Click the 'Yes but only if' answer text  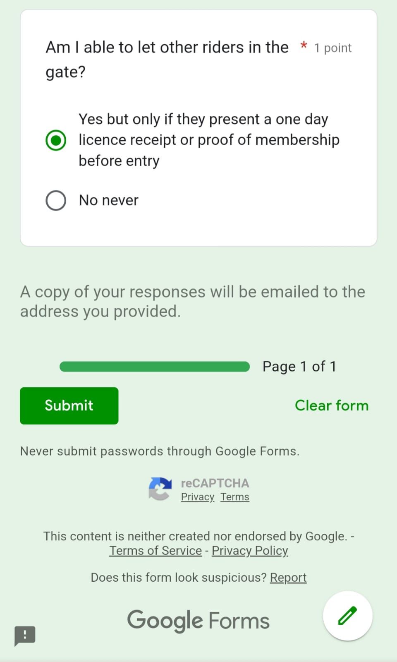click(x=209, y=140)
